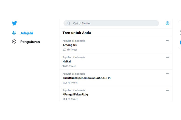Click the blue circle button at right edge
The width and height of the screenshot is (181, 120).
pos(180,42)
